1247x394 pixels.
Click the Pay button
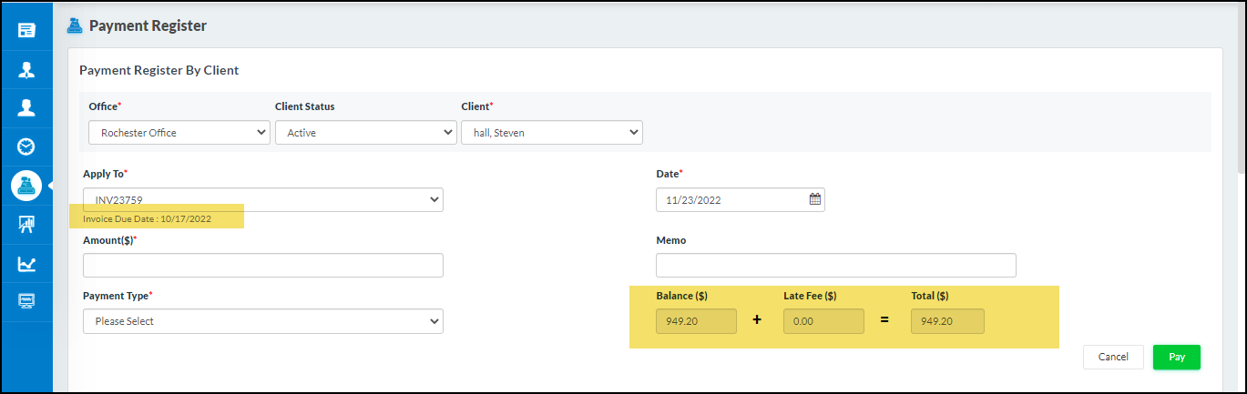tap(1177, 357)
